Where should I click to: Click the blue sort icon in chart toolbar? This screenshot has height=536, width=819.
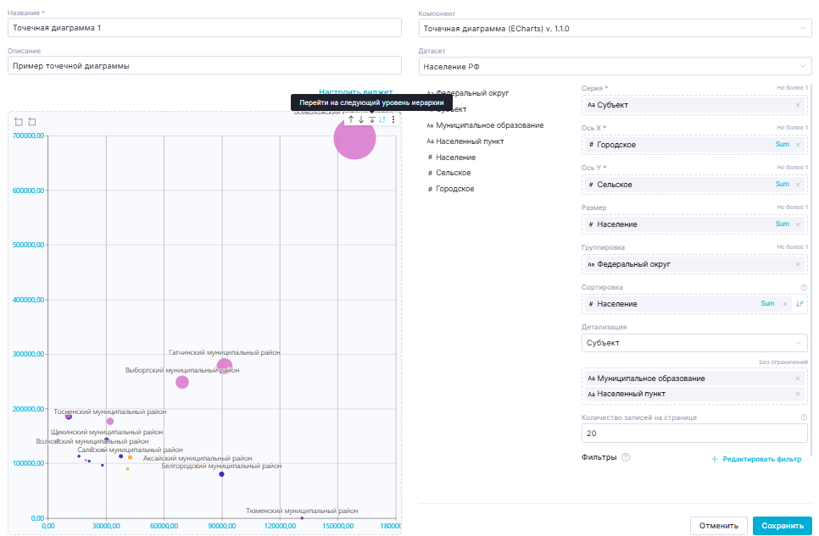pos(382,120)
